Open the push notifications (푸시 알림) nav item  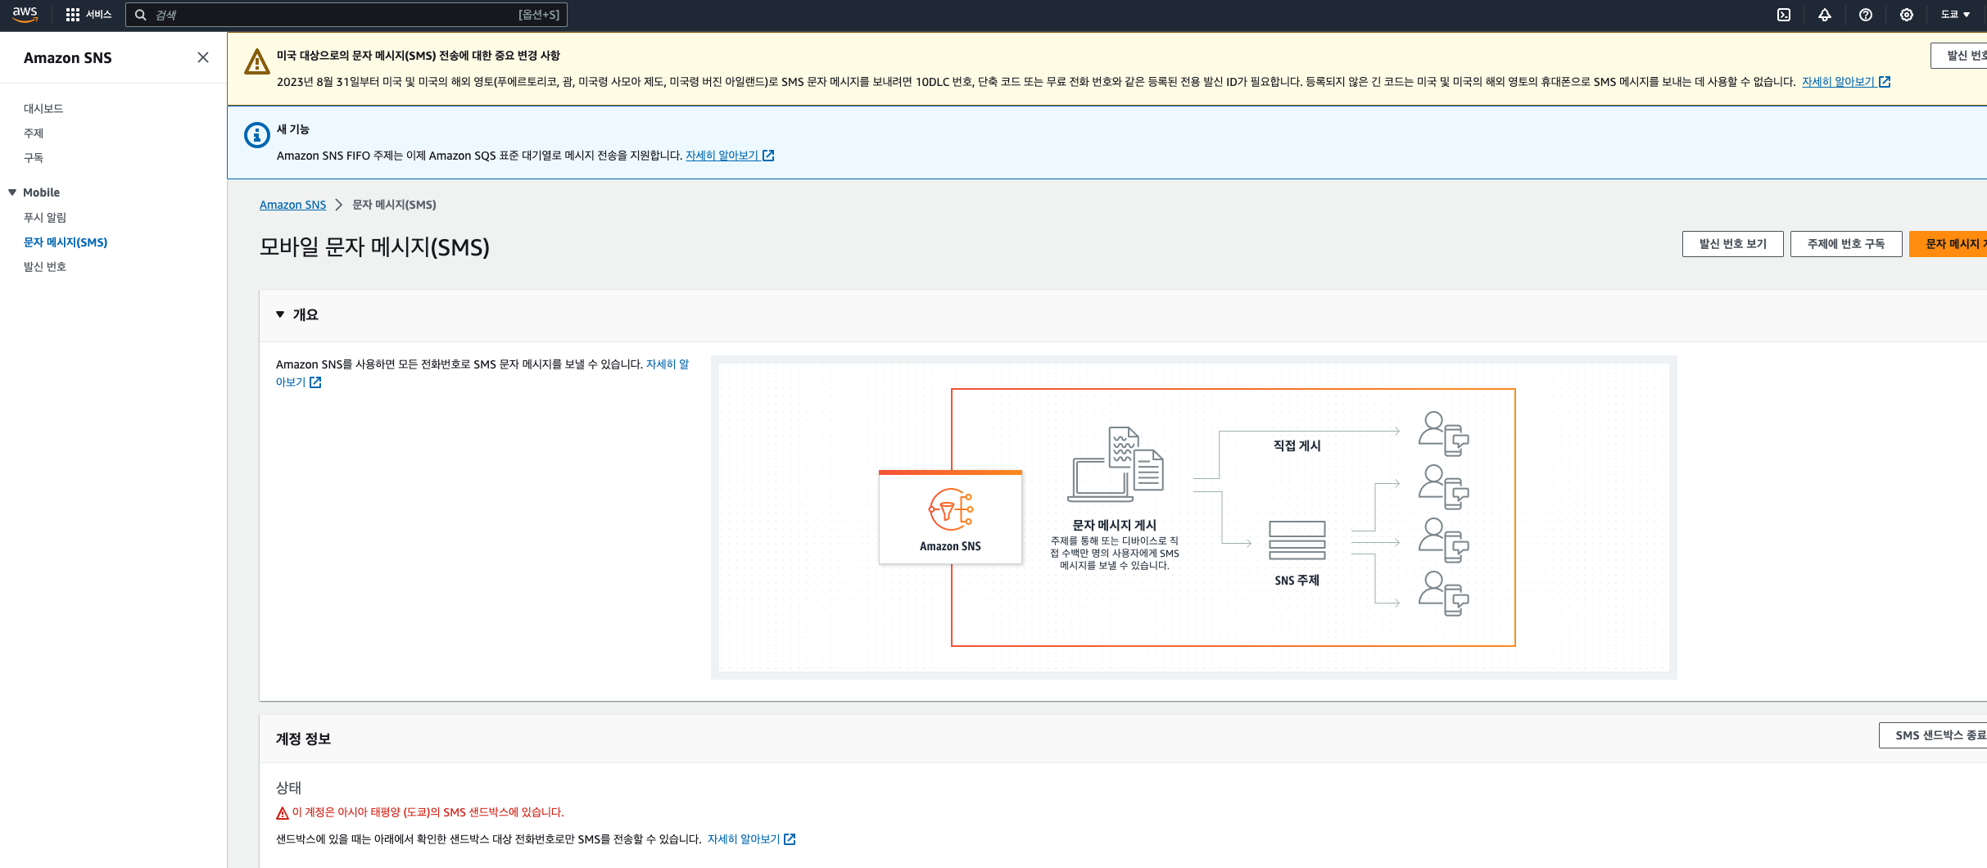[45, 217]
